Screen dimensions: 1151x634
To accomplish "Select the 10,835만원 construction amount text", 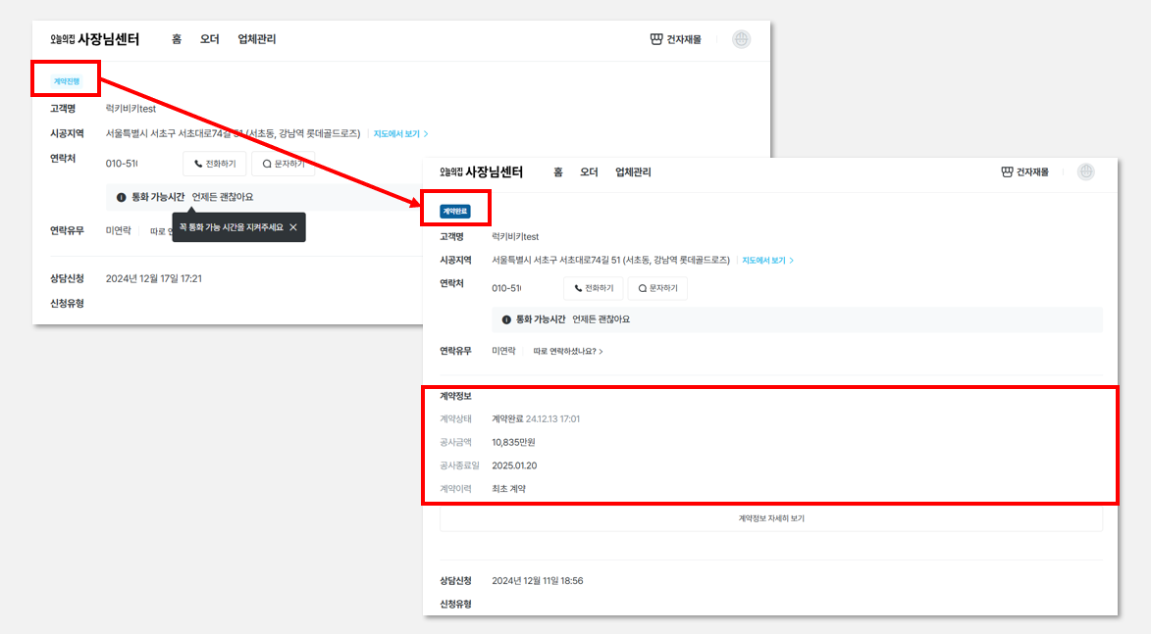I will tap(514, 443).
